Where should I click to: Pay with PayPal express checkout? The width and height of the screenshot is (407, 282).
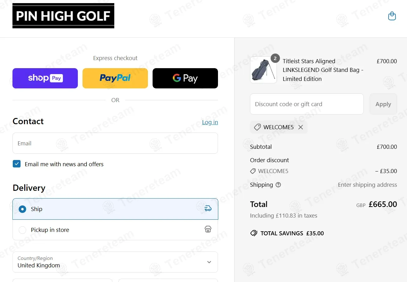[115, 78]
